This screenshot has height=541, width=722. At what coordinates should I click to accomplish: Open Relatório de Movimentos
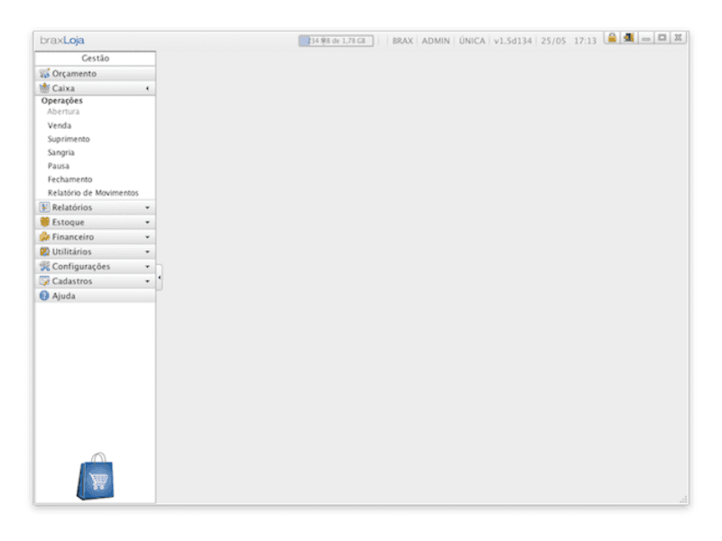click(x=93, y=193)
